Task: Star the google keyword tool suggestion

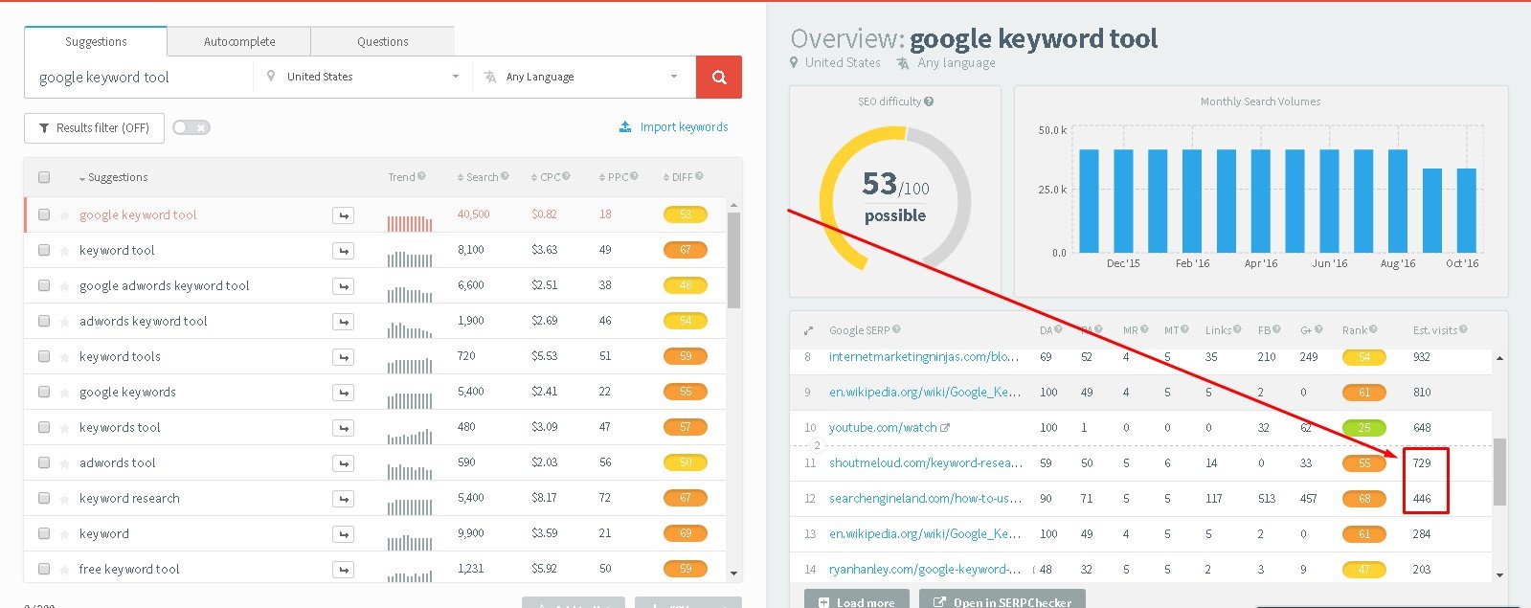Action: click(64, 215)
